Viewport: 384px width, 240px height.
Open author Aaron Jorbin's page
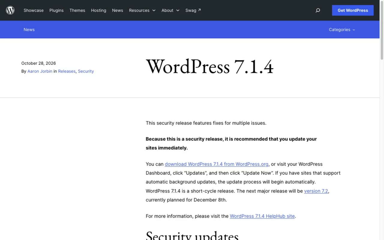tap(40, 71)
